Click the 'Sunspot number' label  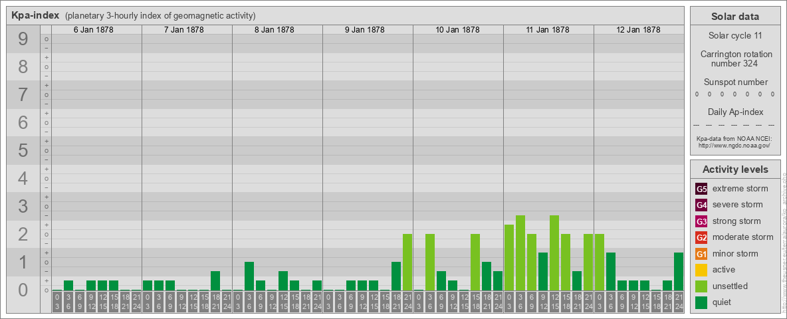click(x=736, y=82)
